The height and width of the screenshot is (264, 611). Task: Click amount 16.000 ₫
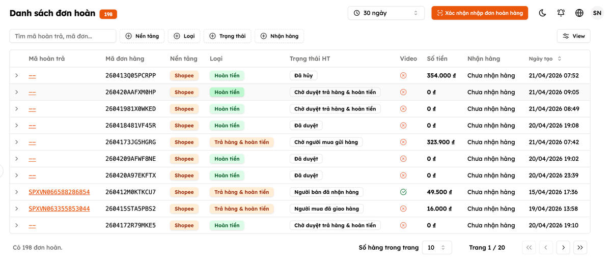439,209
